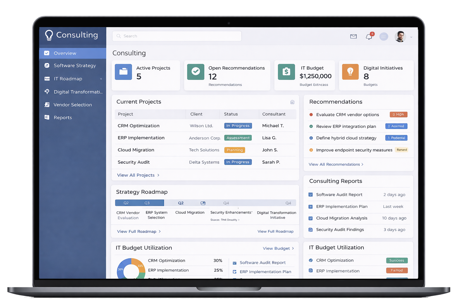Click the Open Recommendations checkmark icon
The image size is (458, 305).
196,72
